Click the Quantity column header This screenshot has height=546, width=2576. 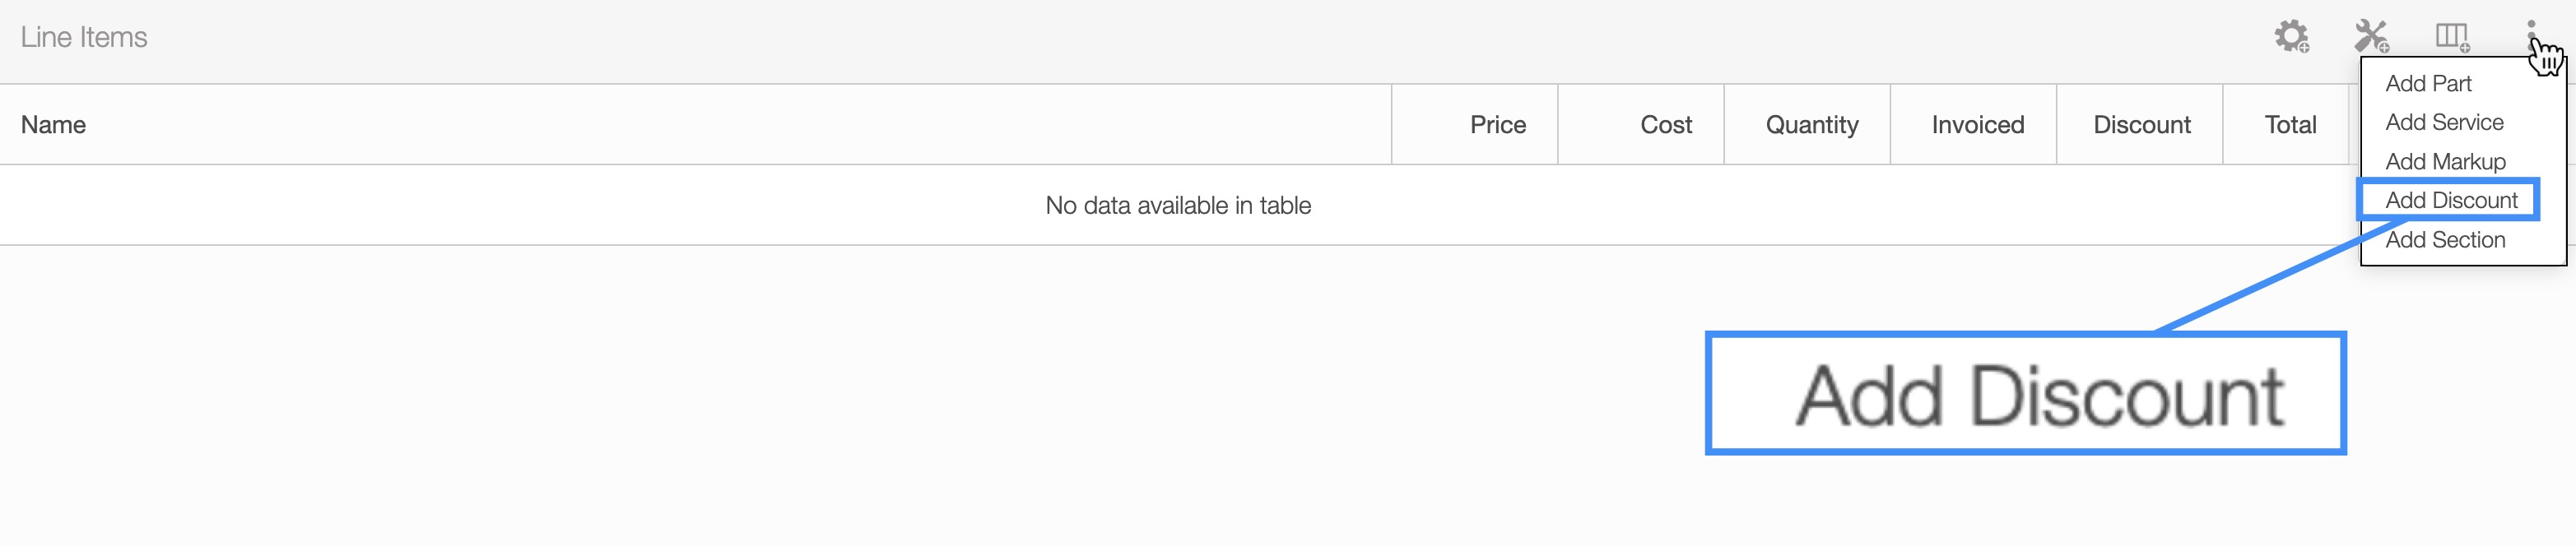click(x=1811, y=125)
